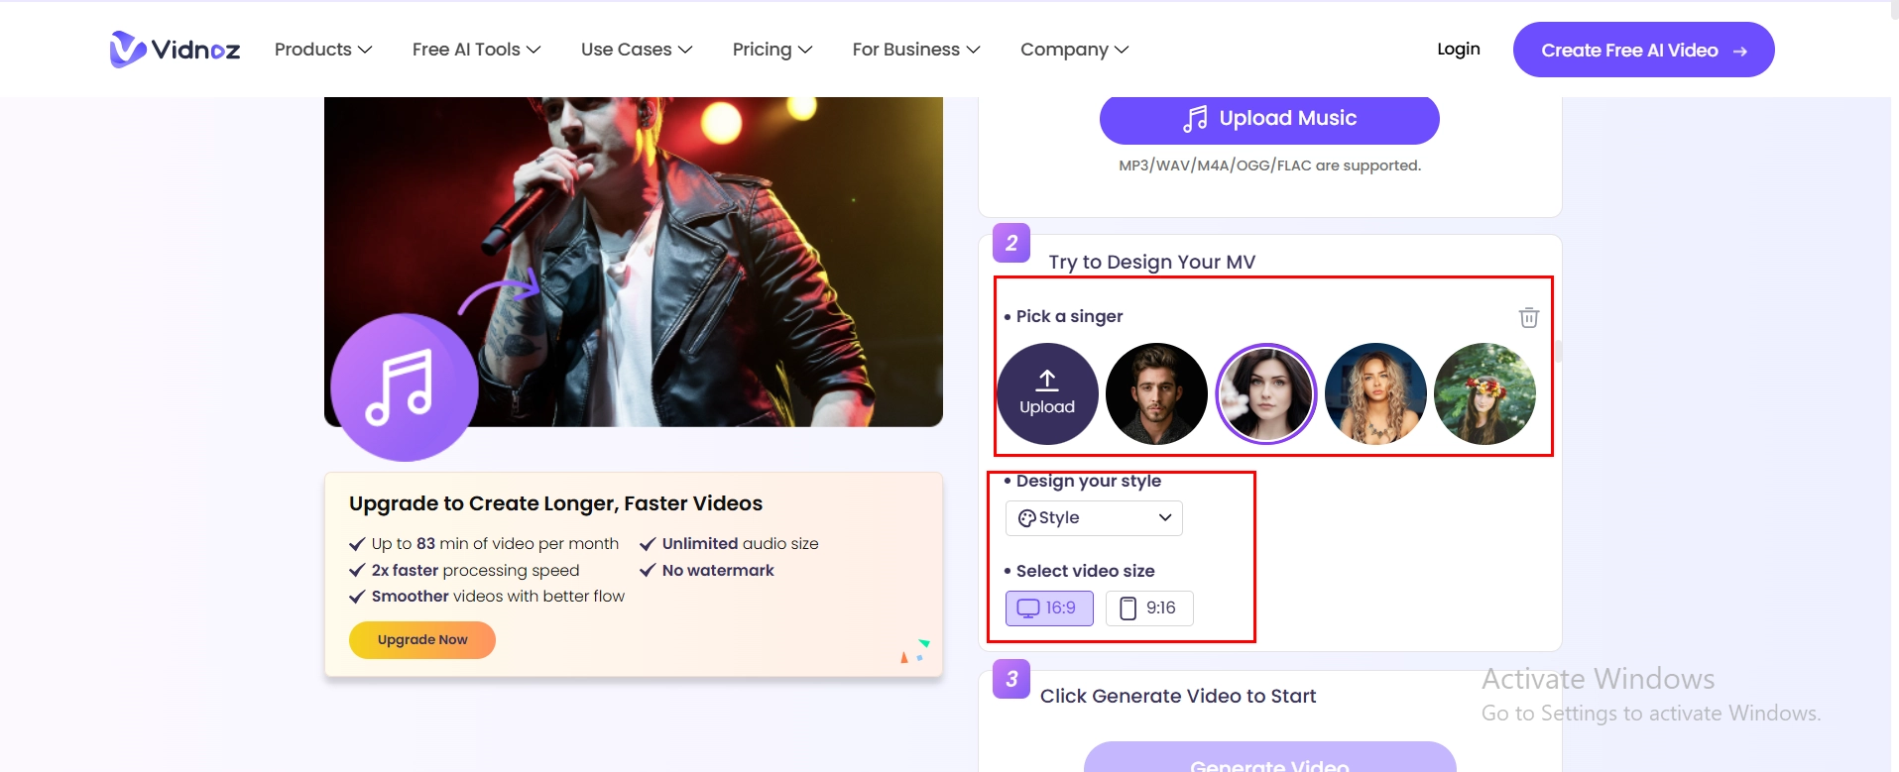Click the Upload singer circle

[x=1047, y=393]
